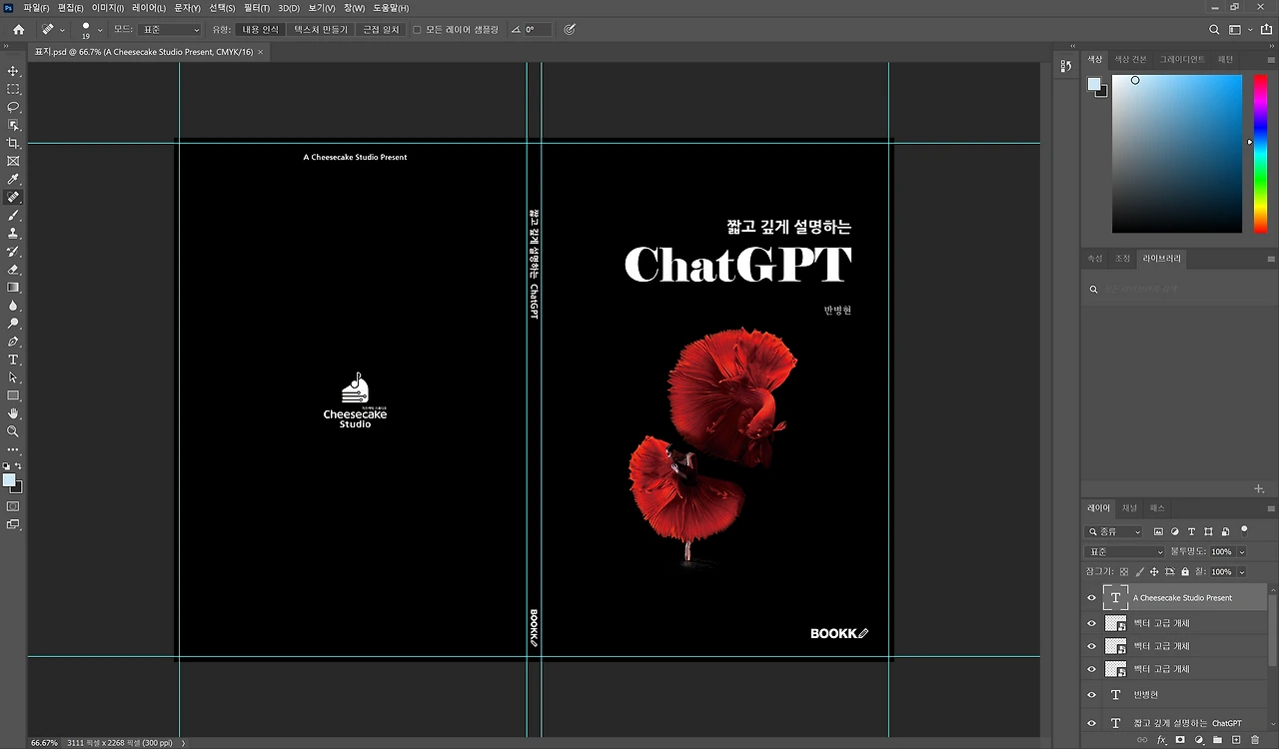Select the Lasso tool
This screenshot has width=1279, height=749.
coord(13,107)
